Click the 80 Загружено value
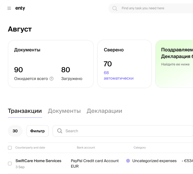Image resolution: width=193 pixels, height=174 pixels. click(x=66, y=70)
